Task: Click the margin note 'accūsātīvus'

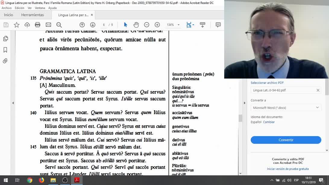Action: [182, 113]
